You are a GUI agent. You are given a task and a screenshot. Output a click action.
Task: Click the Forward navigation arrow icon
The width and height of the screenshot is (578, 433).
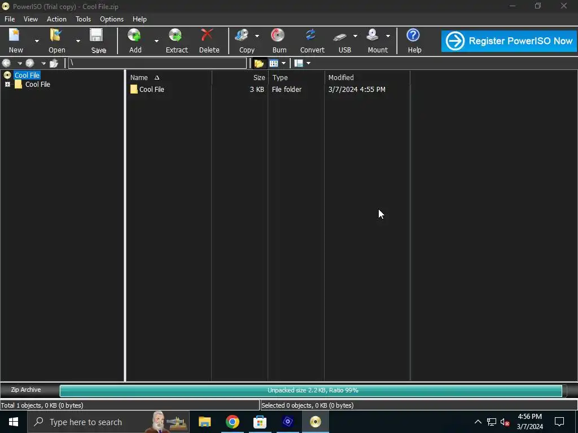(30, 63)
